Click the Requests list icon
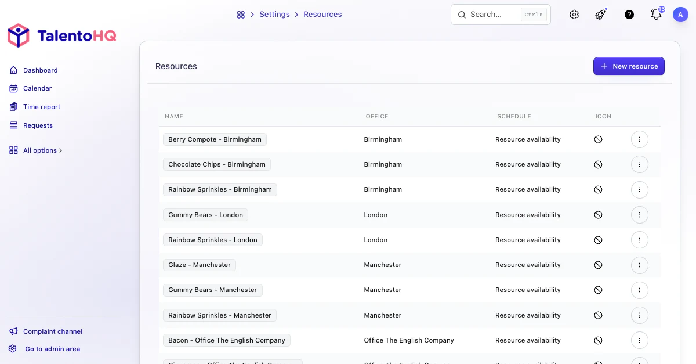Screen dimensions: 696x364 click(x=14, y=125)
